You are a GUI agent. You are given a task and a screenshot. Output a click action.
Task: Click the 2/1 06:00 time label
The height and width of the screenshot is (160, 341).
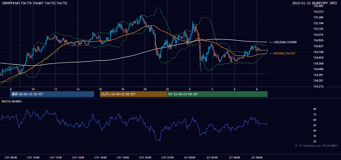click(257, 158)
